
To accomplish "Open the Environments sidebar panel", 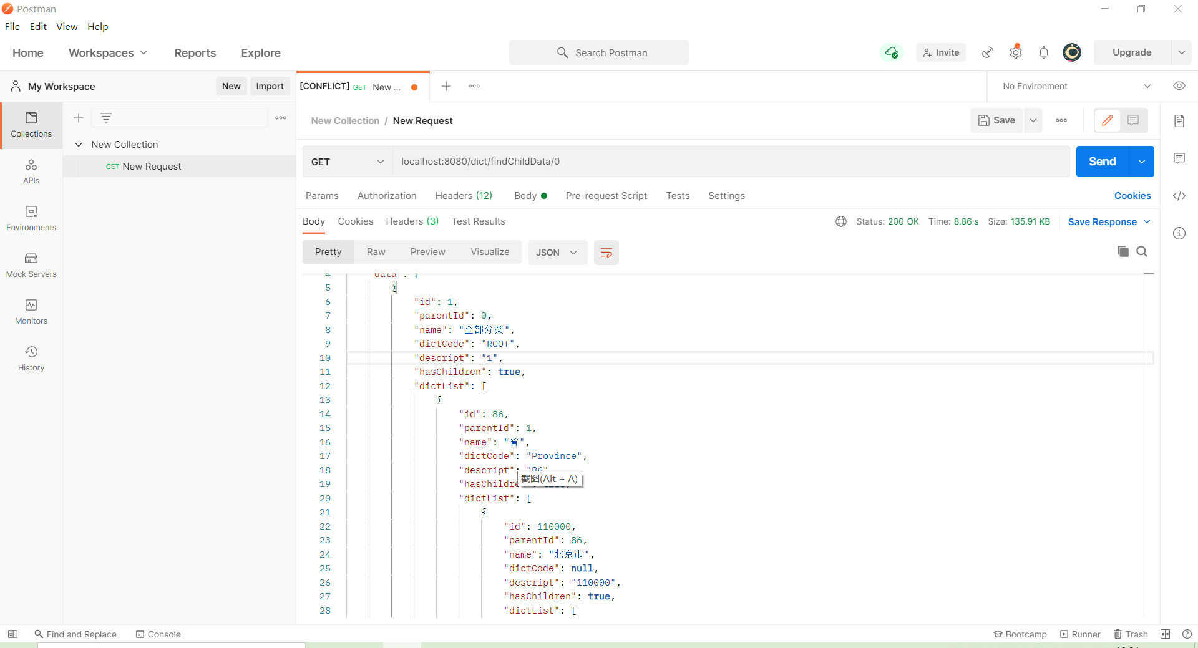I will pos(31,218).
